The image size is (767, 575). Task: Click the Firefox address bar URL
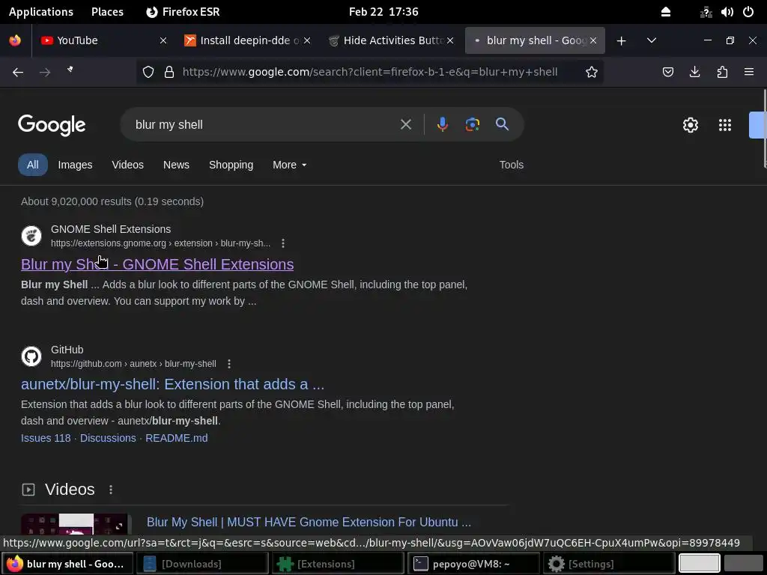coord(370,73)
